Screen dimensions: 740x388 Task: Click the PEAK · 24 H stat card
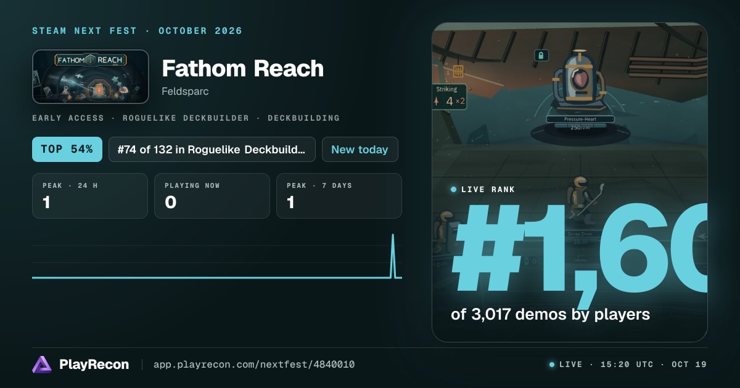click(x=90, y=196)
